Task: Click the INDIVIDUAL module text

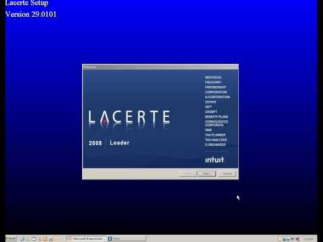Action: (x=213, y=77)
